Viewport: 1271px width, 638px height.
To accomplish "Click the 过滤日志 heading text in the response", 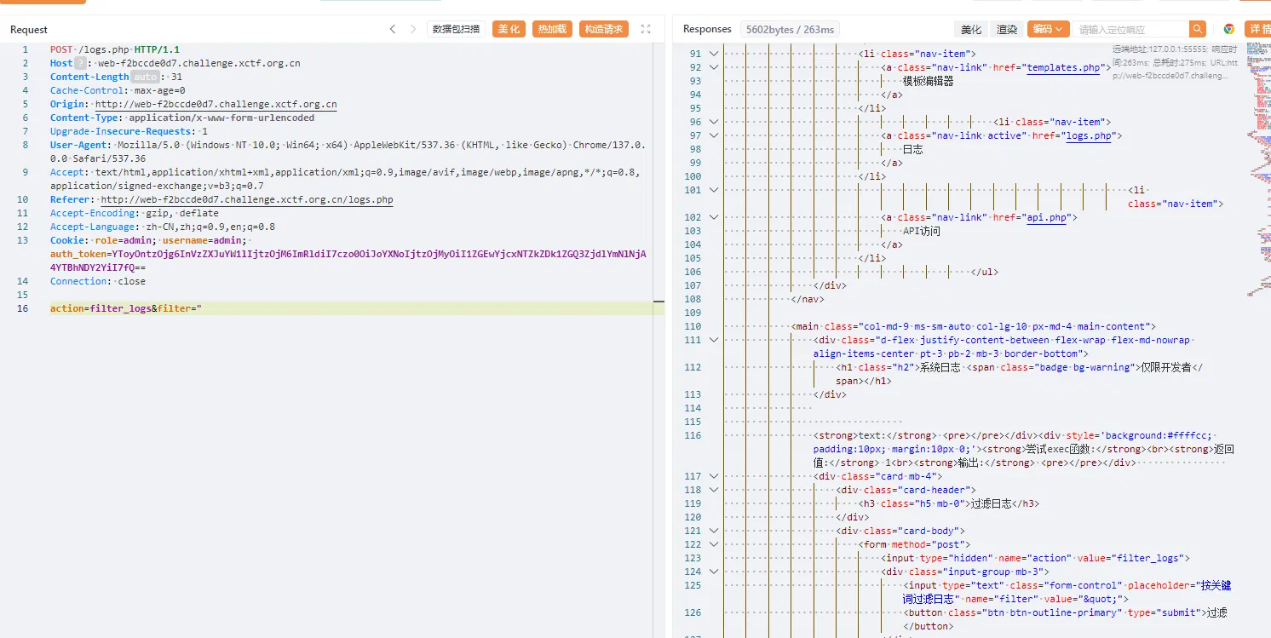I will coord(992,503).
